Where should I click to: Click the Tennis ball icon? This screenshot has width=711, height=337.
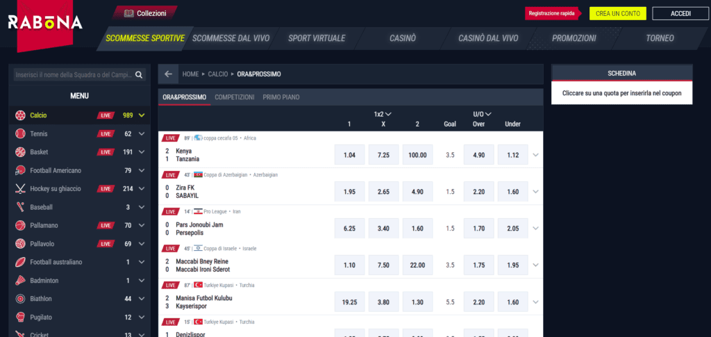(20, 134)
